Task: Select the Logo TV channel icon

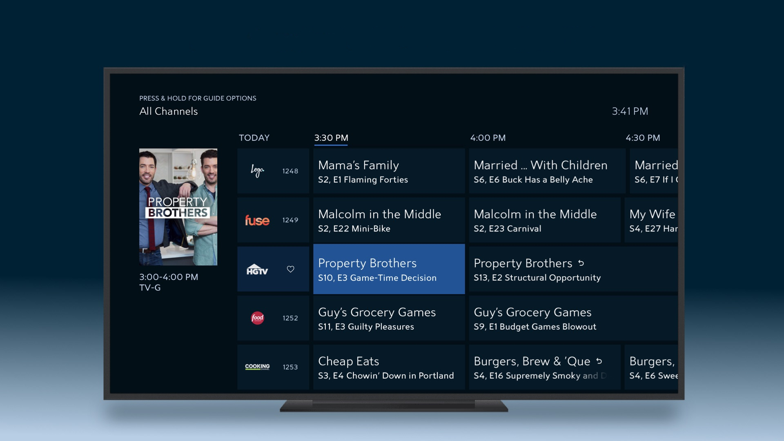Action: (257, 171)
